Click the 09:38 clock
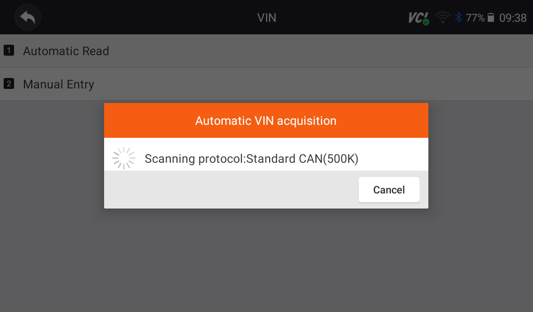The image size is (533, 312). 513,18
